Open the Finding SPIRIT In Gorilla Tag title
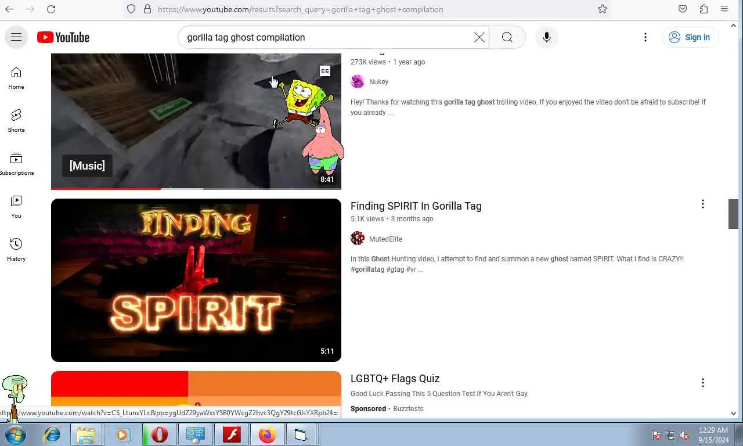 coord(416,206)
